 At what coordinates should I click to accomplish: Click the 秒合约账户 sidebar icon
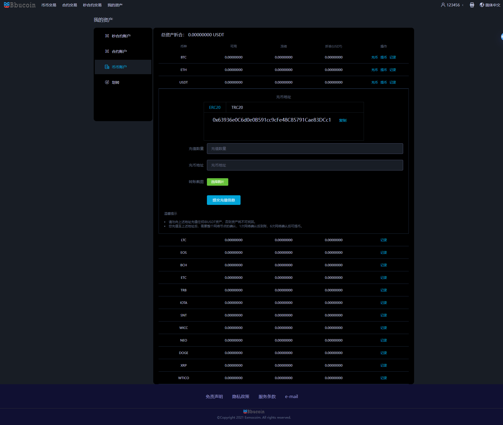tap(107, 36)
